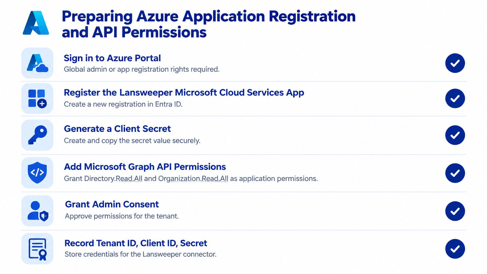Open the 'Add Microsoft Graph API Permissions' heading
This screenshot has width=487, height=274.
[145, 167]
